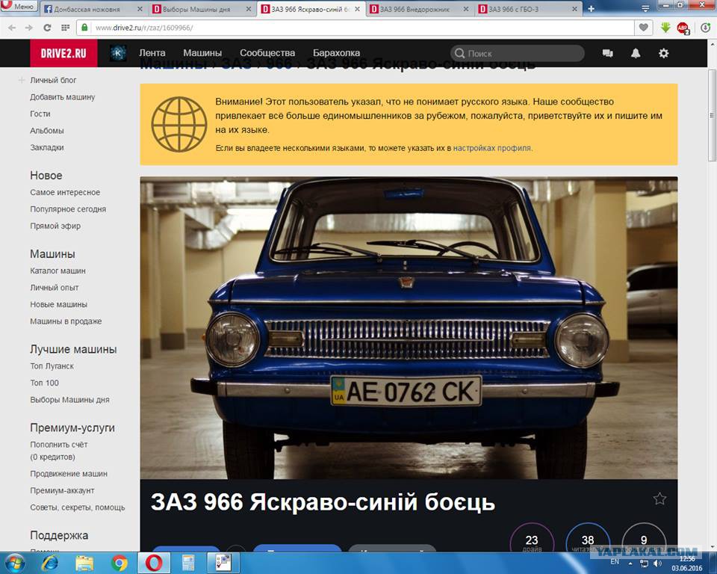Open Советы, секреты, помощь link

77,507
